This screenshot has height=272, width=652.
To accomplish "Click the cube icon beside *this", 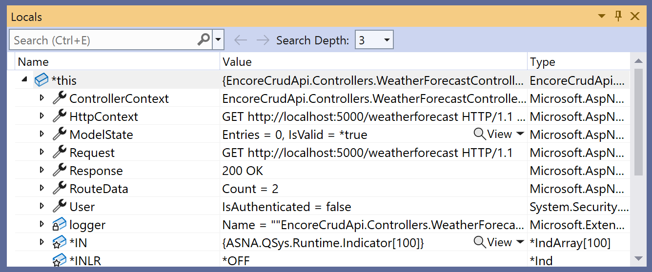I will [41, 80].
